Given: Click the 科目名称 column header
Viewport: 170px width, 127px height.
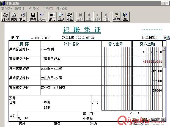Looking at the screenshot, I should (71, 44).
